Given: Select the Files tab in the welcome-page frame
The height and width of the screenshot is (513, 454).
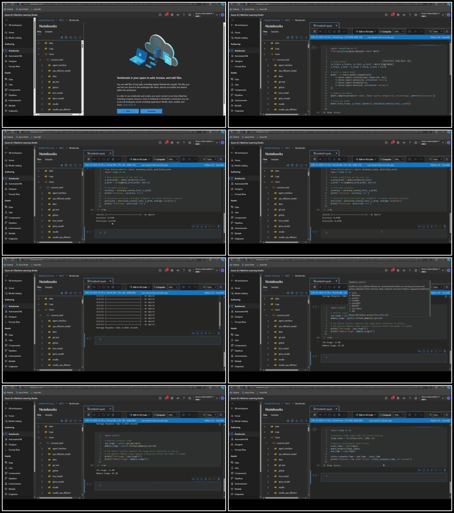Looking at the screenshot, I should (39, 32).
